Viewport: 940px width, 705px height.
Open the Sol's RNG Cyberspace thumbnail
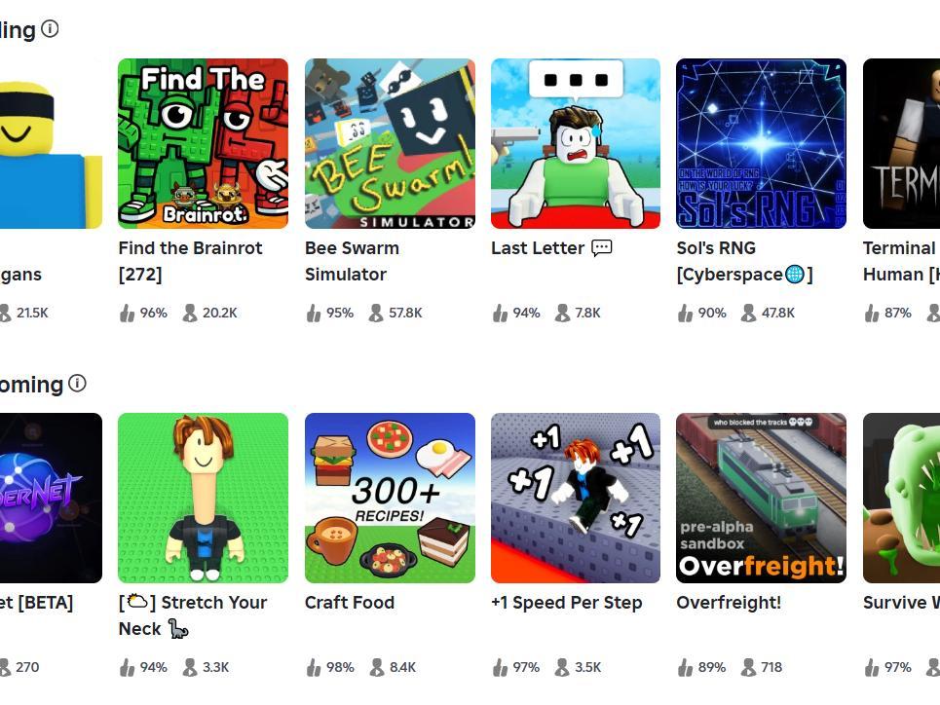coord(762,143)
